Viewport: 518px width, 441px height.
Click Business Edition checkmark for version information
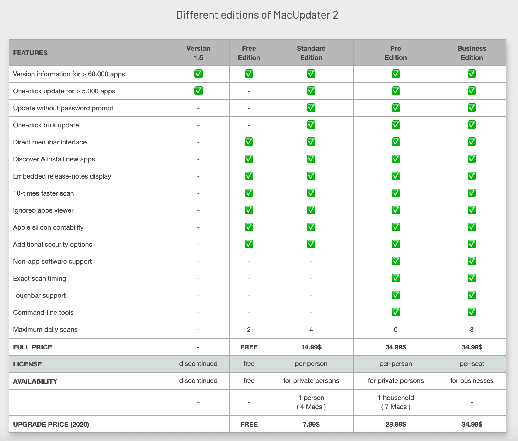point(472,74)
